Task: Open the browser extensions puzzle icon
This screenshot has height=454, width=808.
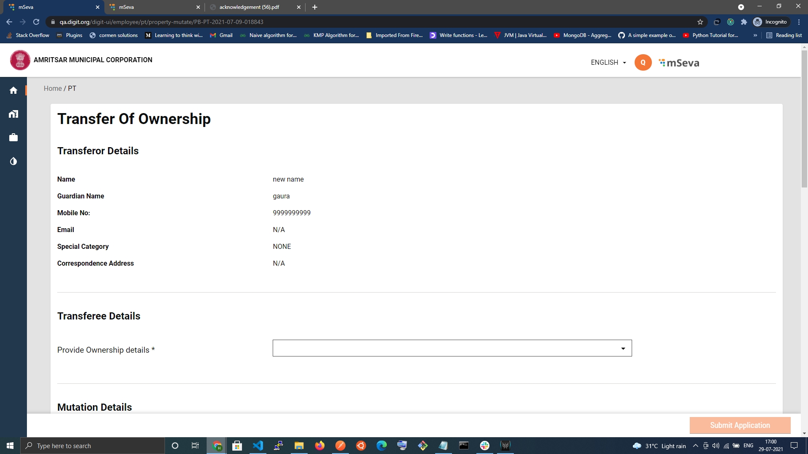Action: (x=744, y=22)
